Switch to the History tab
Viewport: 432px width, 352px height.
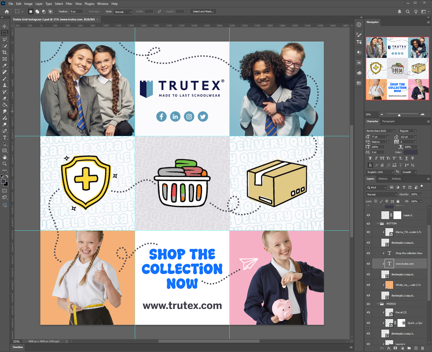[383, 179]
